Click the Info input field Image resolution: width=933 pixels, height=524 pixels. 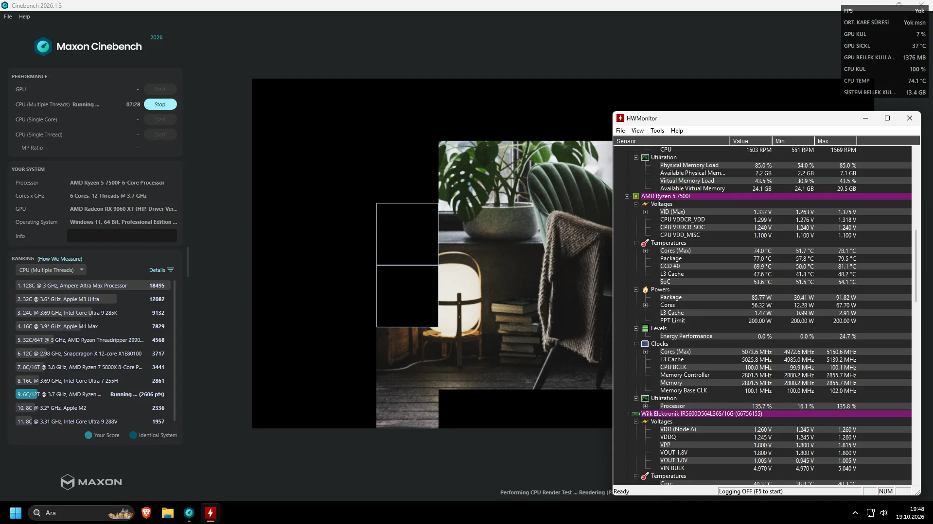click(122, 236)
